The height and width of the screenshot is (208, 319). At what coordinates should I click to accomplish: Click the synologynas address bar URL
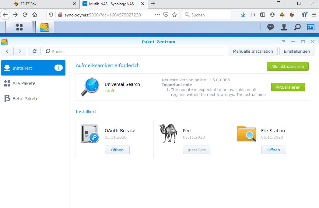[x=103, y=15]
